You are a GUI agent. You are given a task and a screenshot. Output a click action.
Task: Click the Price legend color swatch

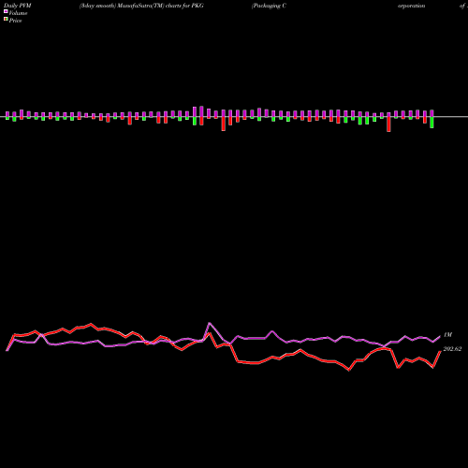pyautogui.click(x=6, y=19)
